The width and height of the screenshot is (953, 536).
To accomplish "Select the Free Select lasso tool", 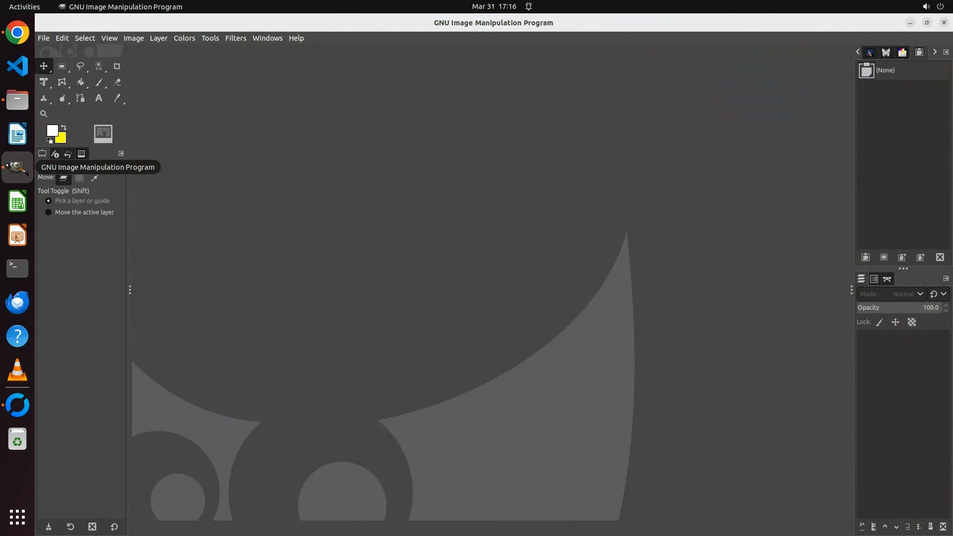I will (x=80, y=66).
